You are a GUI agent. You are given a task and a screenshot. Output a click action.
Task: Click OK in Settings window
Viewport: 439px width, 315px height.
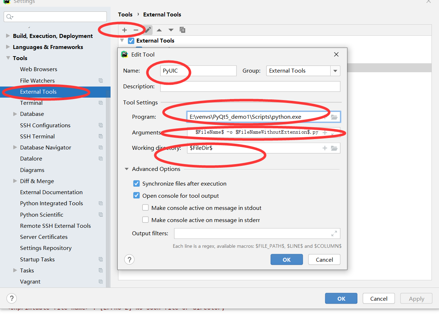(x=341, y=299)
